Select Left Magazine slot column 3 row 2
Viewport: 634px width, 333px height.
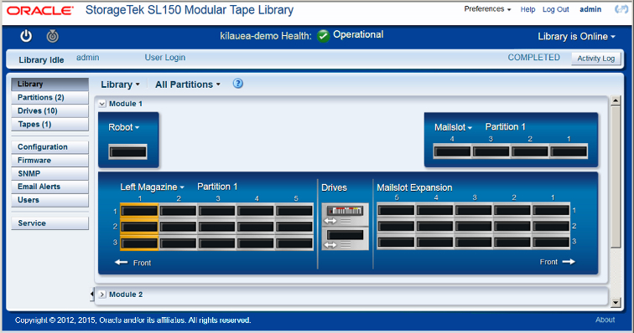point(217,227)
